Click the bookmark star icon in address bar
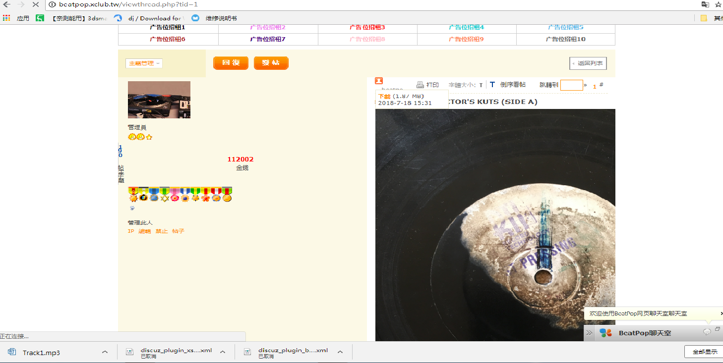Viewport: 723px width, 363px height. 718,5
